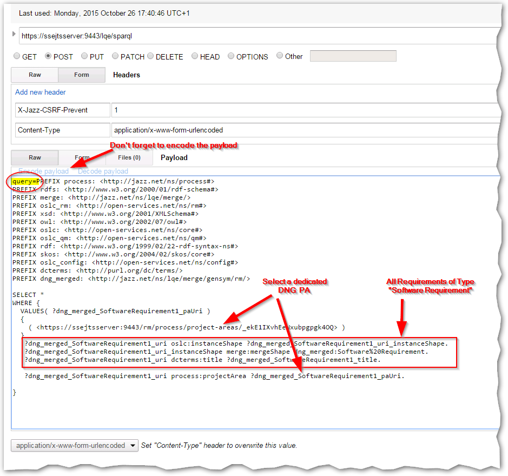Select the POST method radio button
This screenshot has height=476, width=508.
point(48,56)
